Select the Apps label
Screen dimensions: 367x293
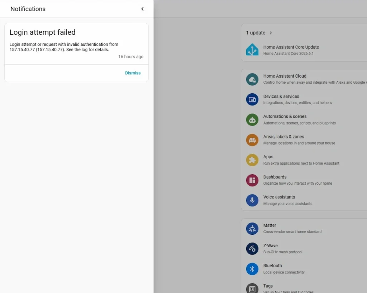(x=268, y=157)
